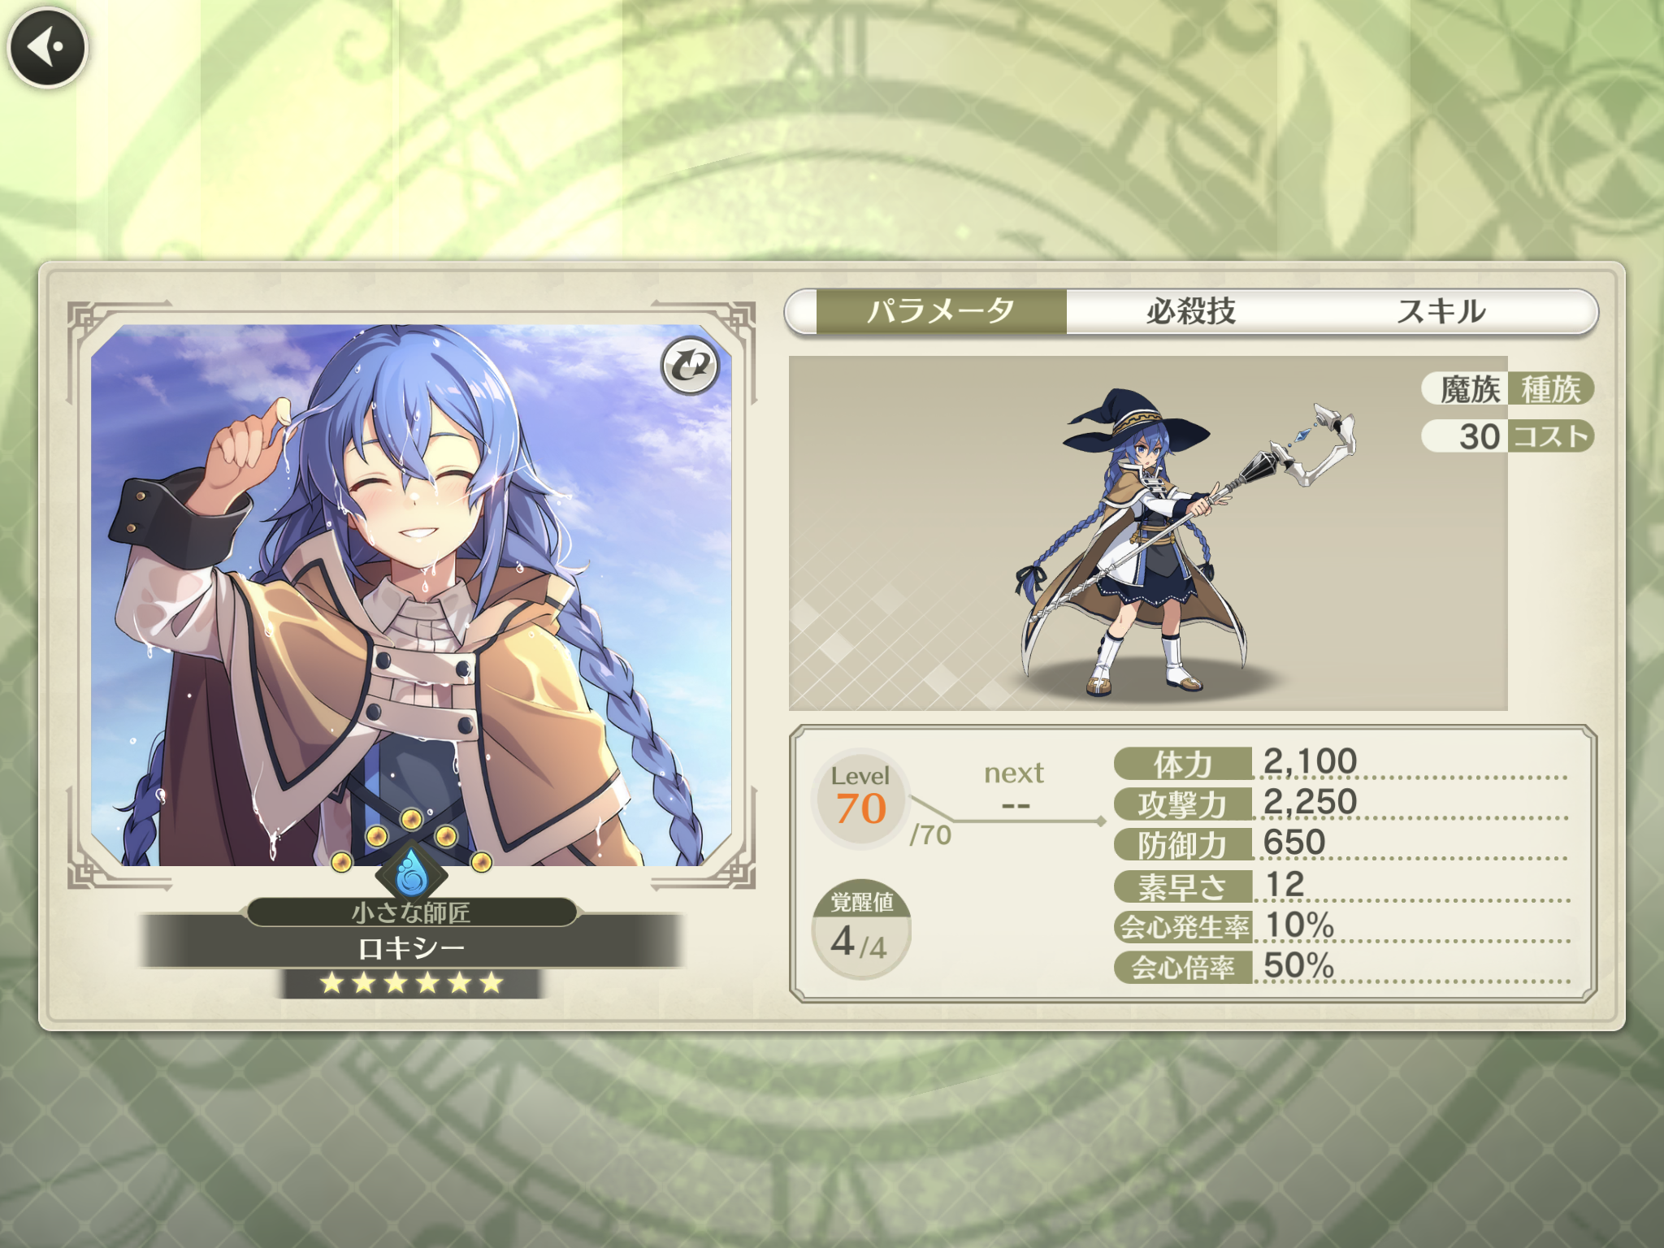Tap the 防御力 stat label

1183,845
